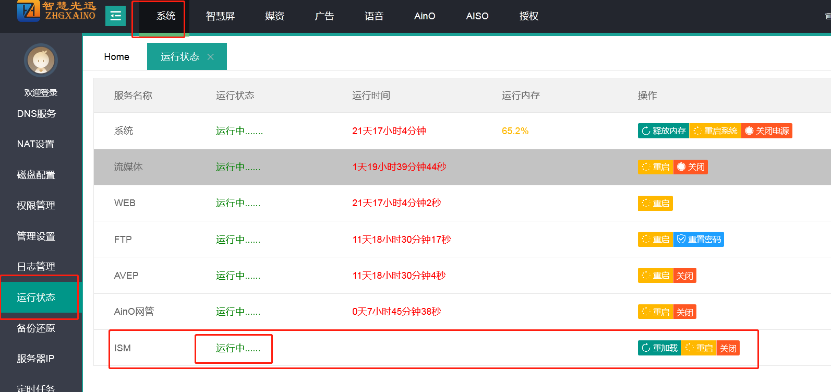Close the 运行状态 tab with X
831x392 pixels.
(x=211, y=57)
